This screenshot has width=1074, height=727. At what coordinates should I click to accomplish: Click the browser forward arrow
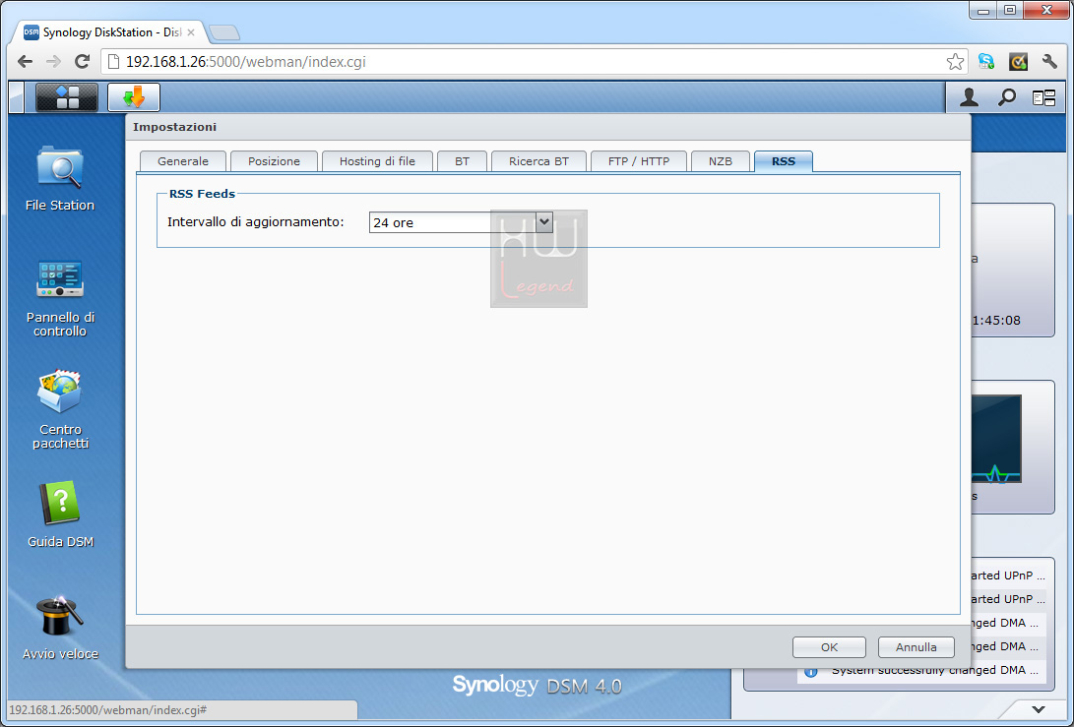coord(53,62)
